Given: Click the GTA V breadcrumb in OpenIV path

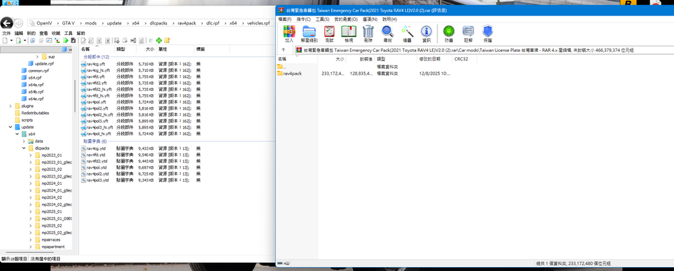Looking at the screenshot, I should [68, 23].
